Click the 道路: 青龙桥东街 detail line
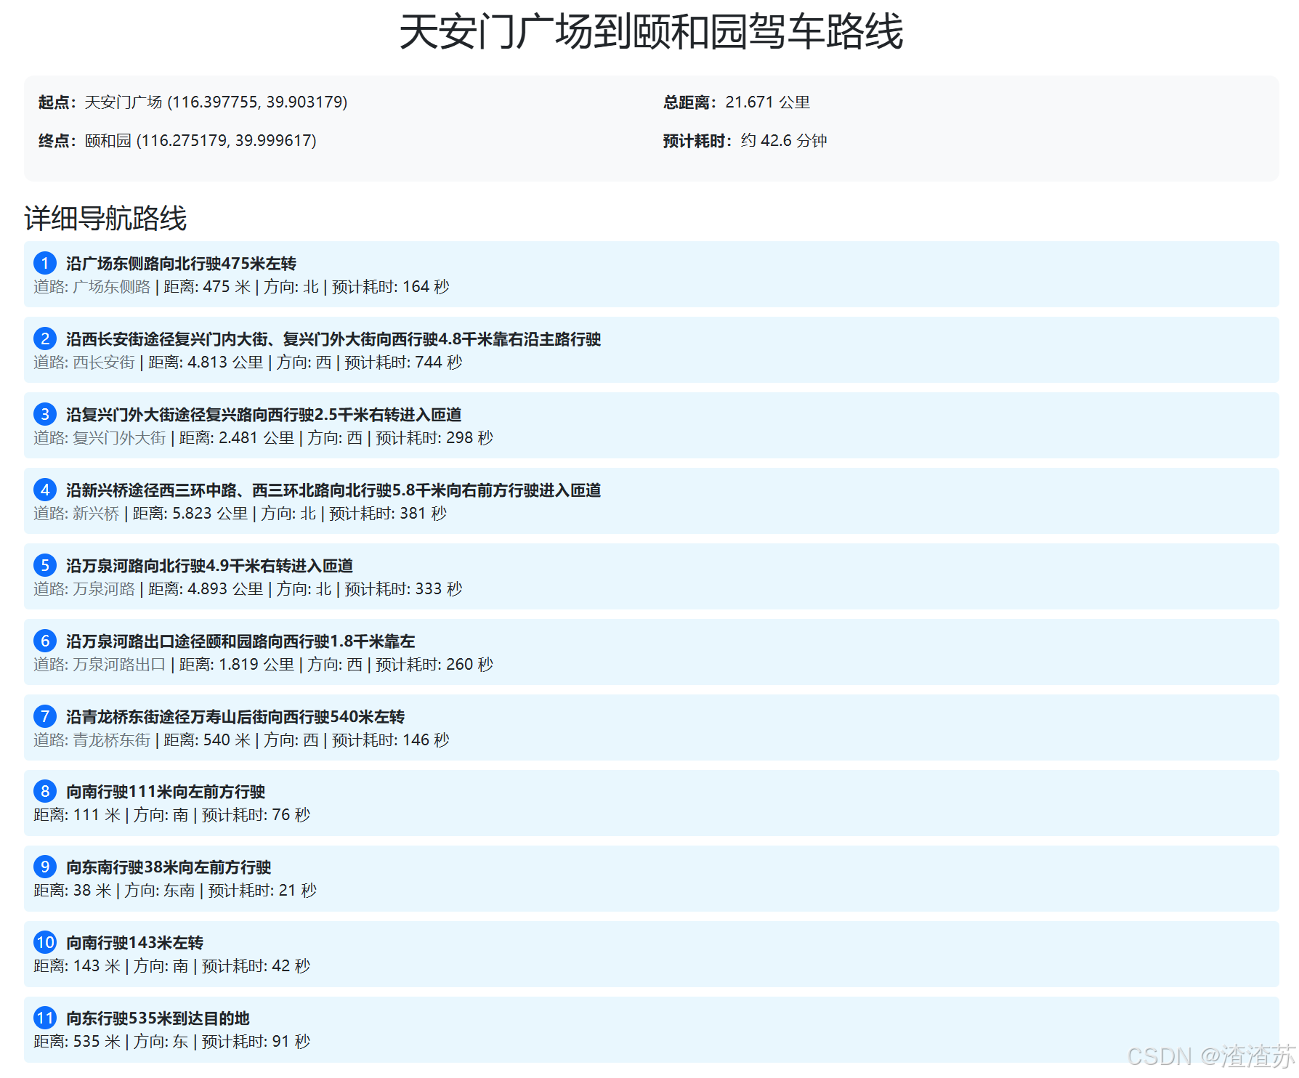The width and height of the screenshot is (1299, 1078). (241, 740)
